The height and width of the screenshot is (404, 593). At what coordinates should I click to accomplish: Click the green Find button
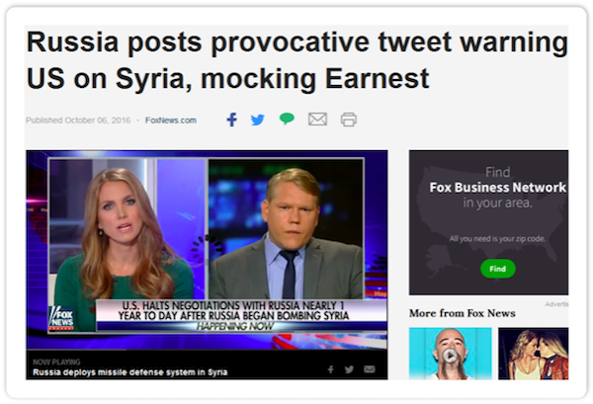click(498, 269)
